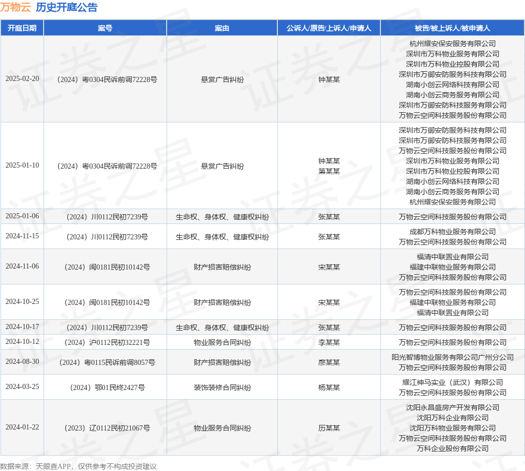Click 财产损害赔偿纠纷 in the 2024-11-06 row
Viewport: 525px width, 471px height.
coord(223,267)
